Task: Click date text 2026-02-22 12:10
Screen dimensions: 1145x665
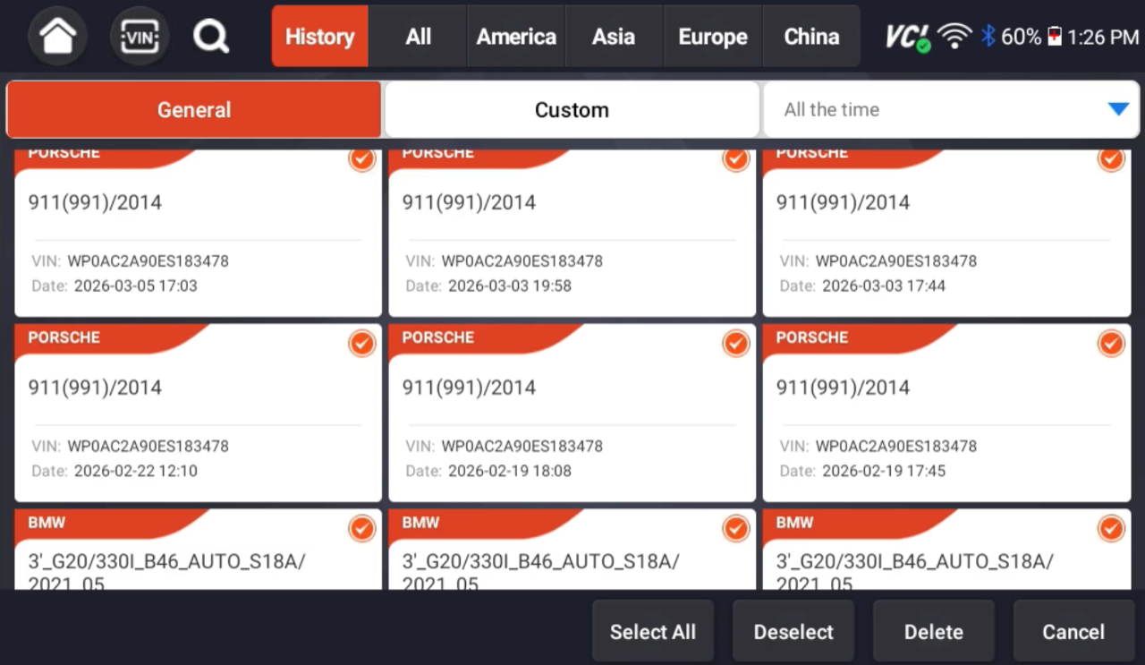Action: [x=136, y=471]
